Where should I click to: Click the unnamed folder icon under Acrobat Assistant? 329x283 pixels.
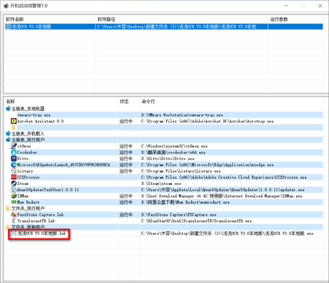pyautogui.click(x=14, y=128)
